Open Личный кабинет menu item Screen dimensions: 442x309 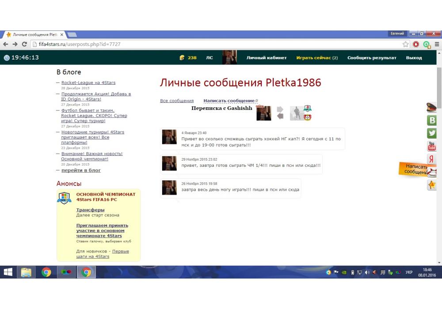point(267,58)
